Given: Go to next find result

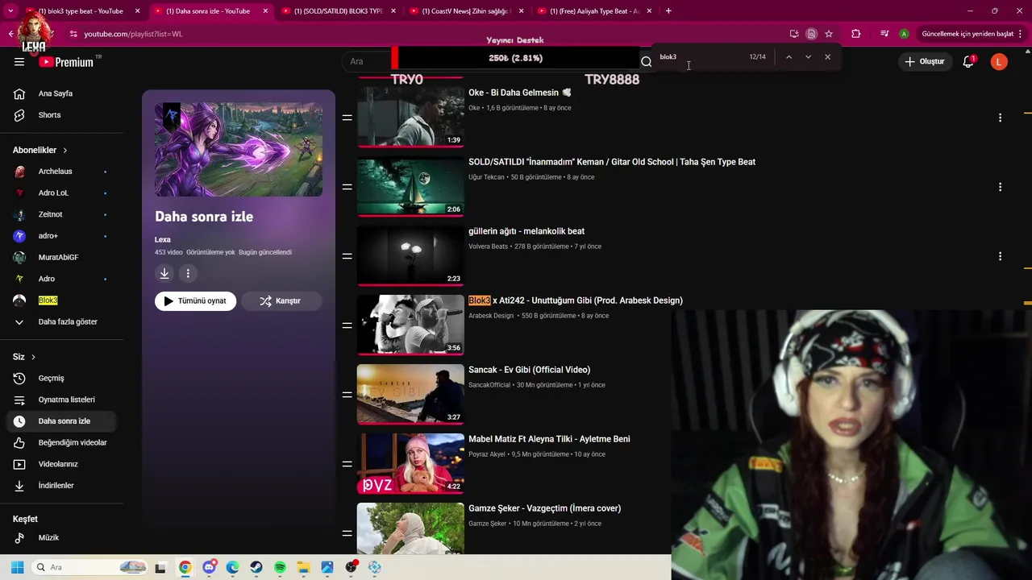Looking at the screenshot, I should pyautogui.click(x=808, y=57).
